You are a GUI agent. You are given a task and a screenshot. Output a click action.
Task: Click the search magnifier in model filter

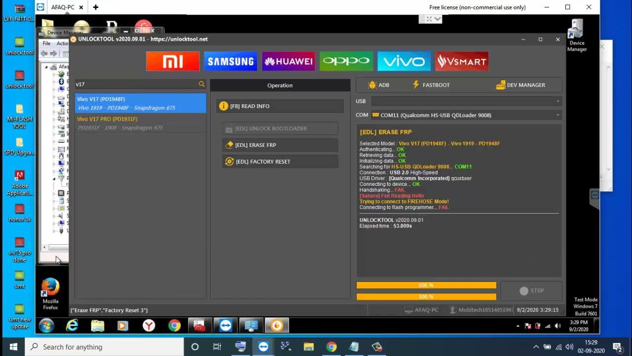(201, 84)
